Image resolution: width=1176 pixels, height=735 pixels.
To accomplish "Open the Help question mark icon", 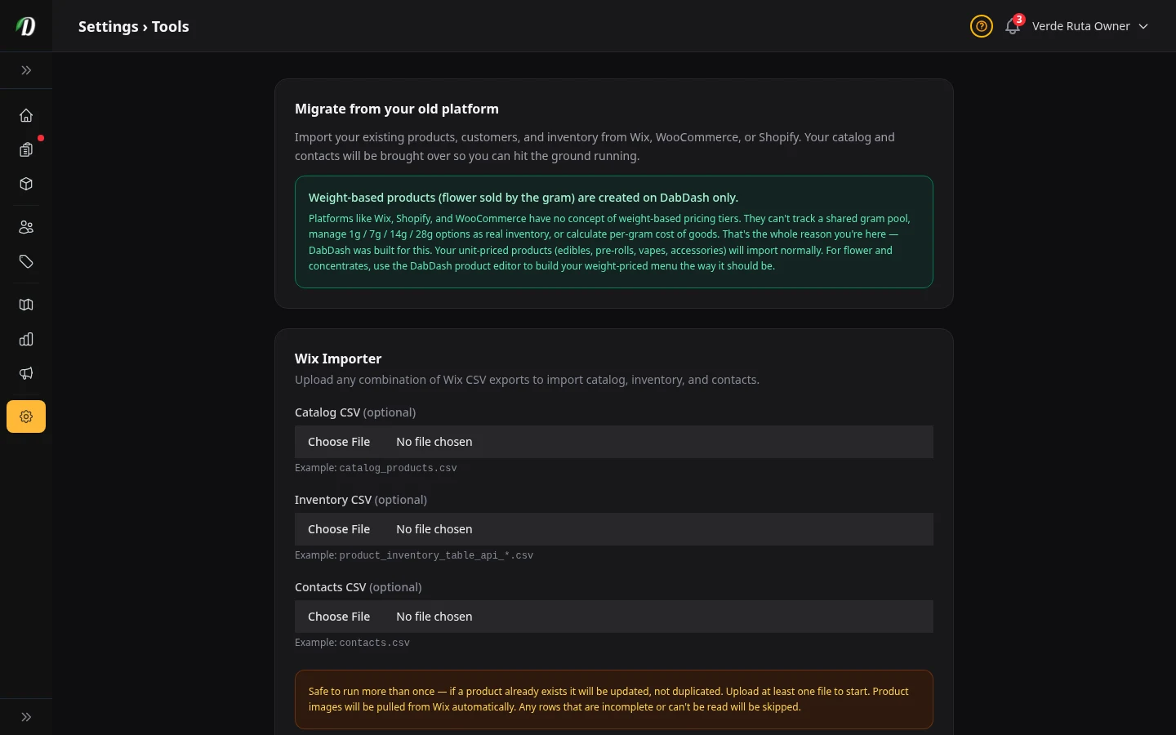I will point(981,26).
